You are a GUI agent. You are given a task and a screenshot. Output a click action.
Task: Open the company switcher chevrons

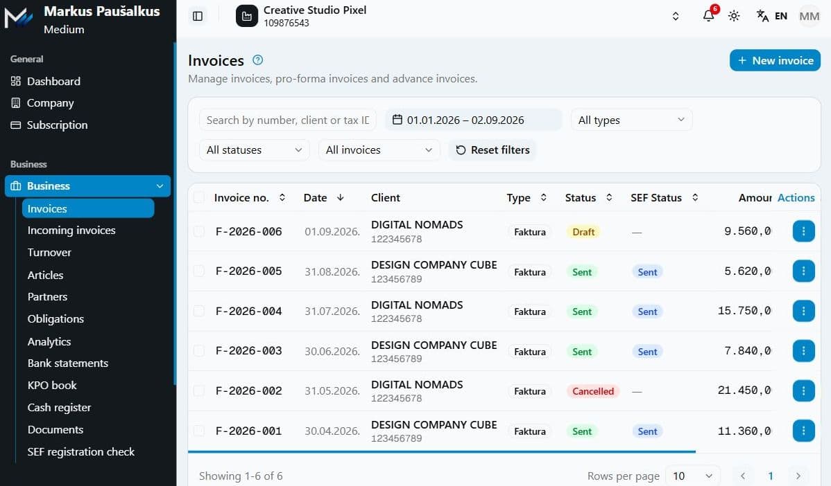(675, 16)
